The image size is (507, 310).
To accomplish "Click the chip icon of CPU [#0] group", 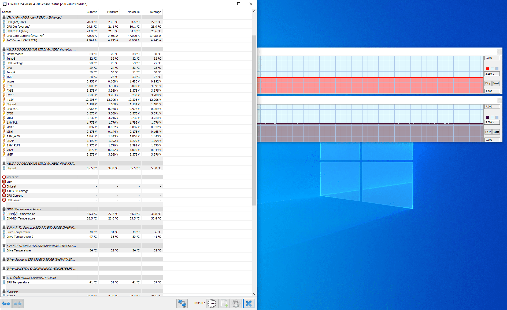I will (4, 17).
